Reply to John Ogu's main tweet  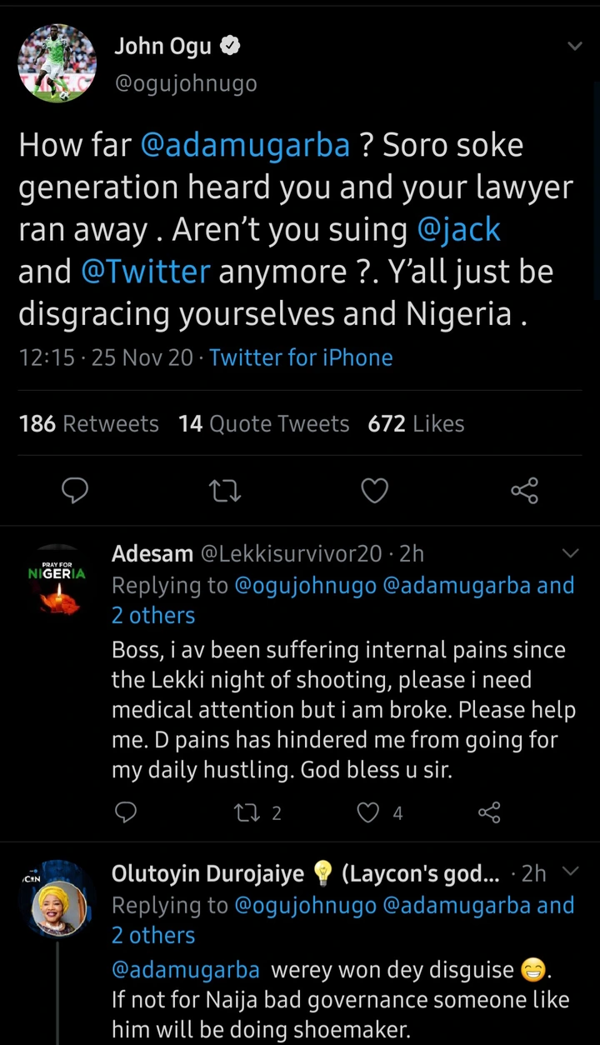[75, 492]
